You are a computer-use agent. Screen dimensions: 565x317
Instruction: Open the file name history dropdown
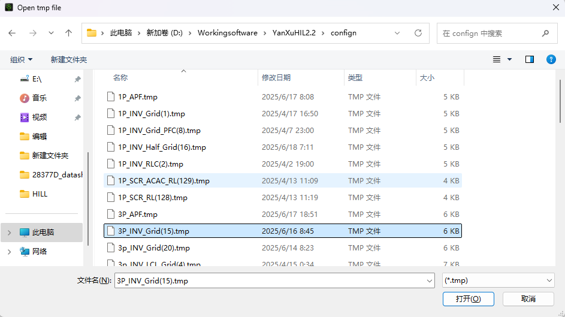pos(430,280)
